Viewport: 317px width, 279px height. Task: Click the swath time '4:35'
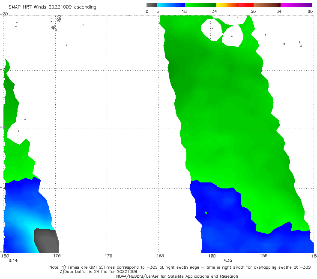[x=227, y=261]
